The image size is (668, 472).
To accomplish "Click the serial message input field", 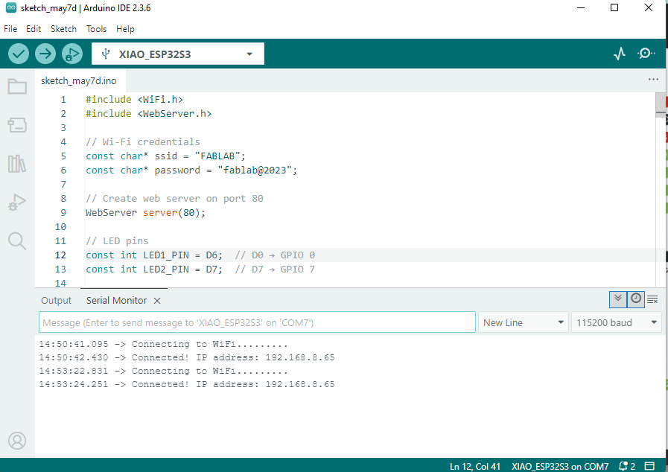I will click(x=257, y=322).
